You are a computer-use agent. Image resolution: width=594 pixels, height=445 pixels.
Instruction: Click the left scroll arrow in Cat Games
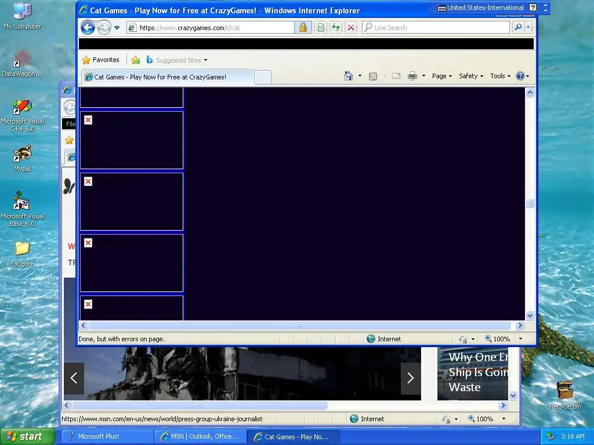coord(84,326)
